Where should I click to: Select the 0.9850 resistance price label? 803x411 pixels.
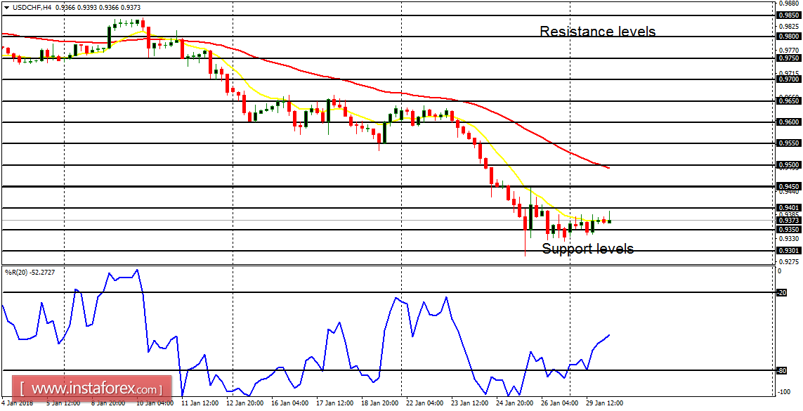tap(788, 15)
